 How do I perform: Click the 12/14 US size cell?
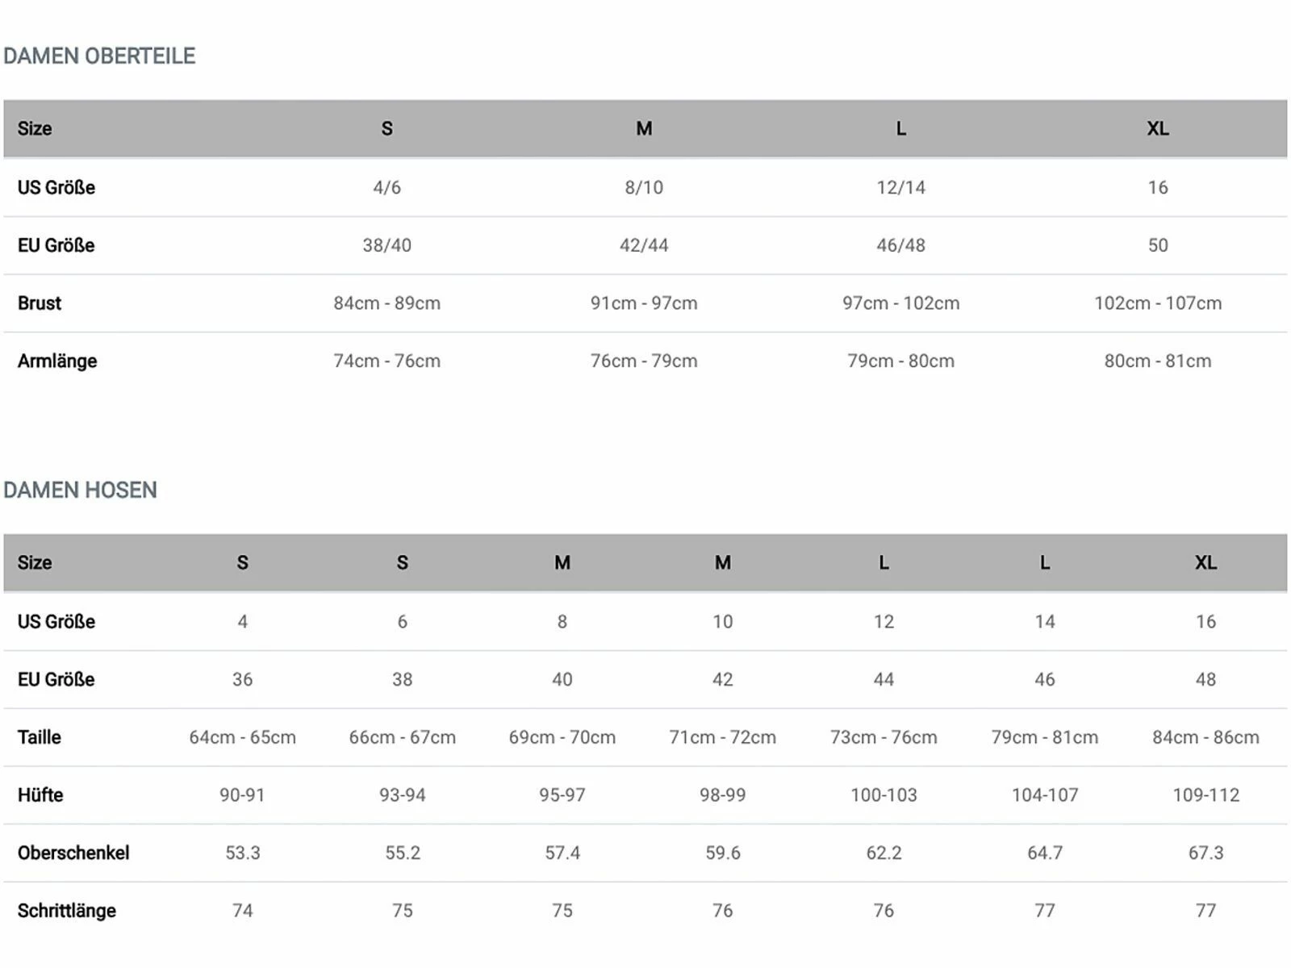coord(900,187)
